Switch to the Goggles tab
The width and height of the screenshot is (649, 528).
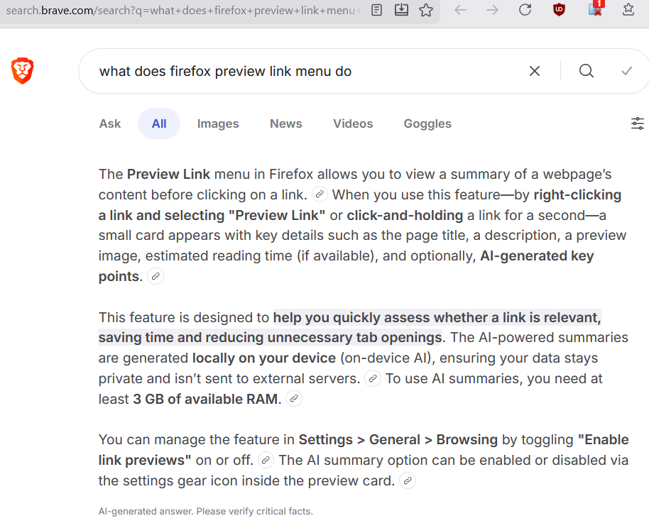tap(427, 123)
